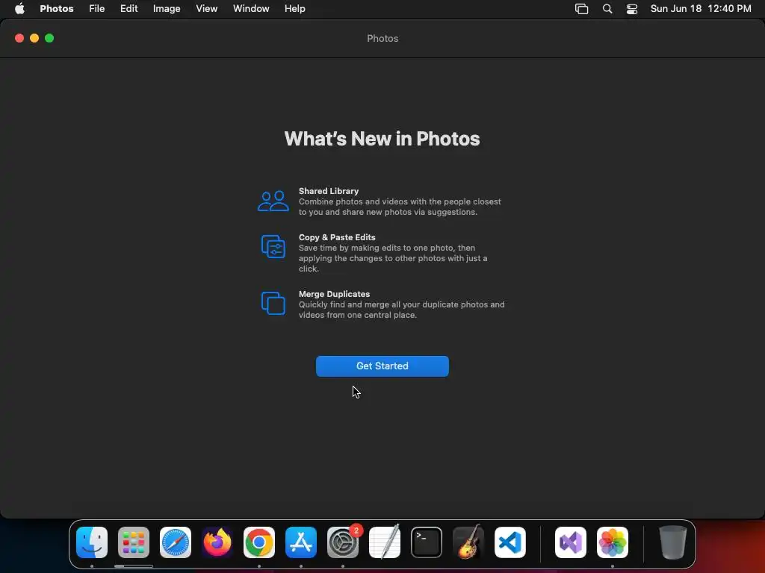Screen dimensions: 765x573
Task: Click the Merge Duplicates icon
Action: tap(273, 303)
